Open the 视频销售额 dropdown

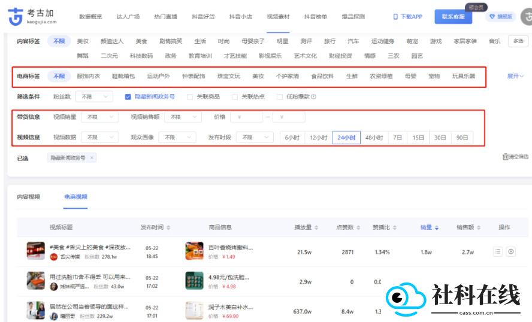183,117
